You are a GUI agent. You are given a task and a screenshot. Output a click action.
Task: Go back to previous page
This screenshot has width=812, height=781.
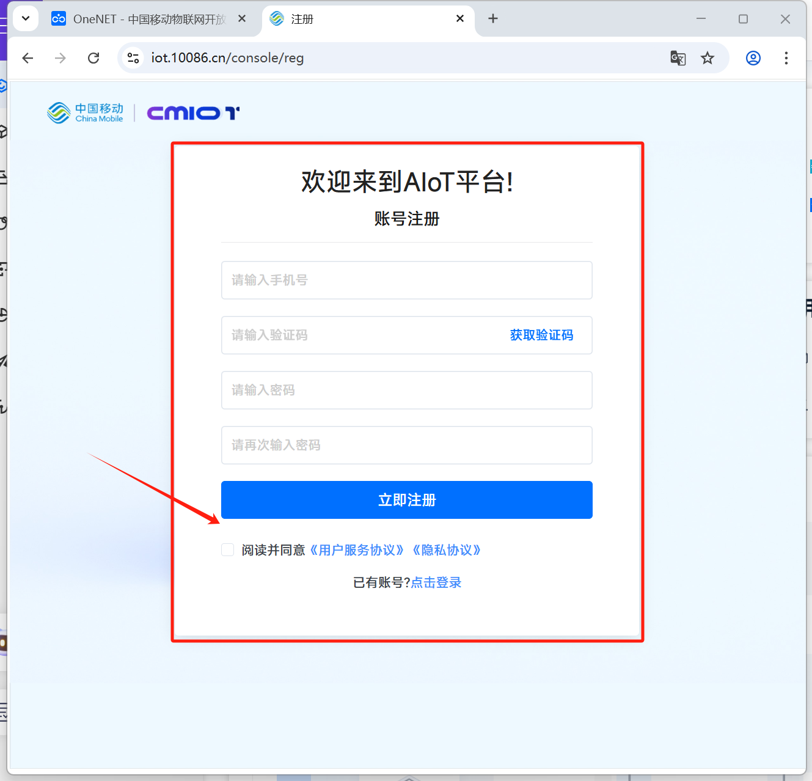click(x=27, y=58)
